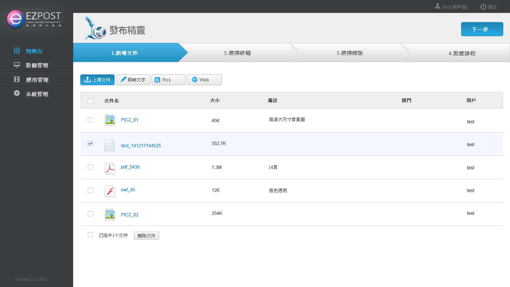Click the user profile icon beside test

[438, 6]
